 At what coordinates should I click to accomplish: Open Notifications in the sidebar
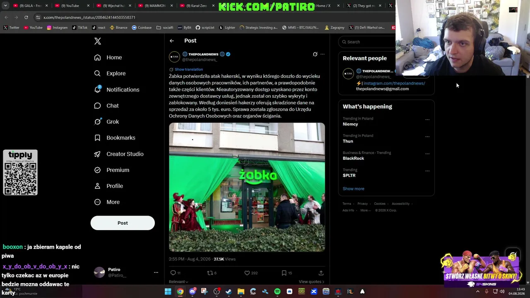click(x=117, y=89)
